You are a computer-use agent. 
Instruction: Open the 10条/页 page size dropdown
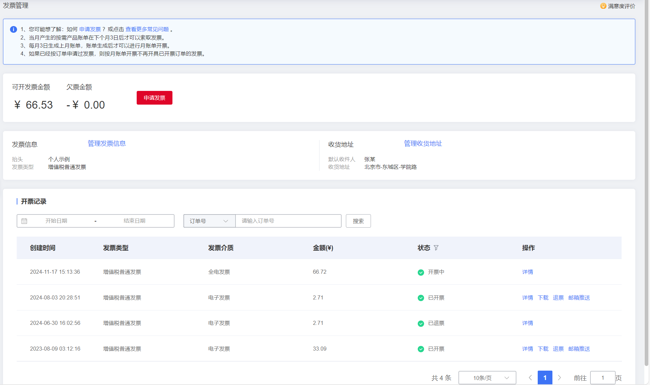(x=487, y=378)
